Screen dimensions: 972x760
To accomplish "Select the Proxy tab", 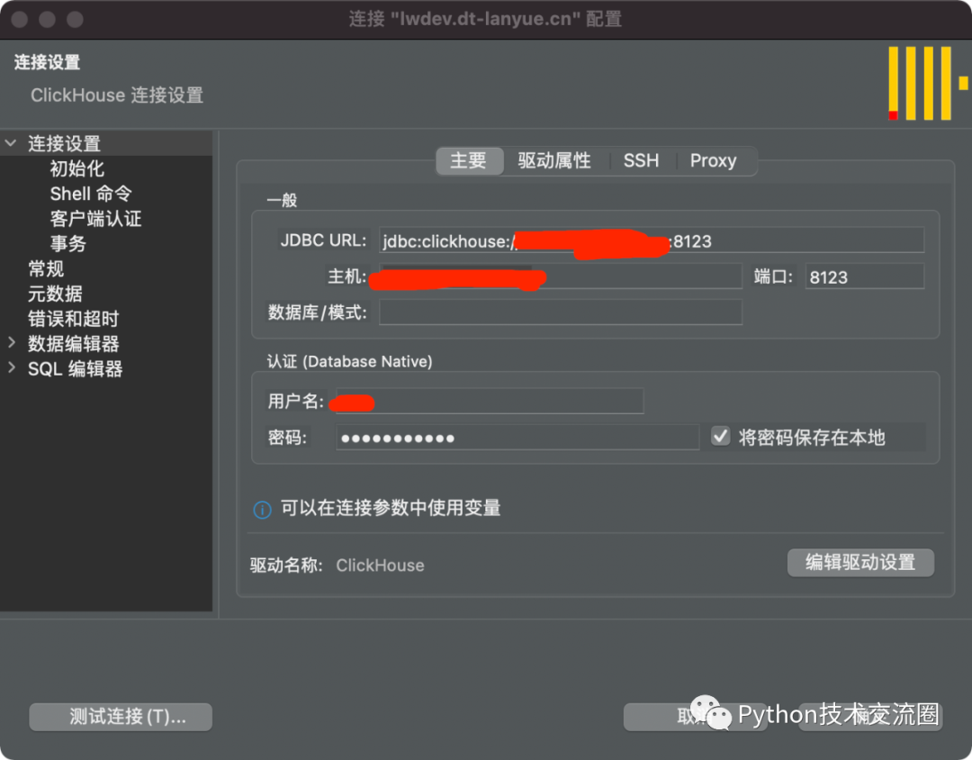I will [713, 160].
